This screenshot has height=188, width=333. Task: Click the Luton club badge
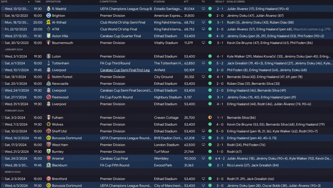[48, 56]
